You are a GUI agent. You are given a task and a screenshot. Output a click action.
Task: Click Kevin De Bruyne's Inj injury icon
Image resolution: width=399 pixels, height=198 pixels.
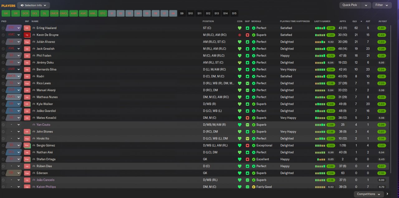pyautogui.click(x=27, y=35)
